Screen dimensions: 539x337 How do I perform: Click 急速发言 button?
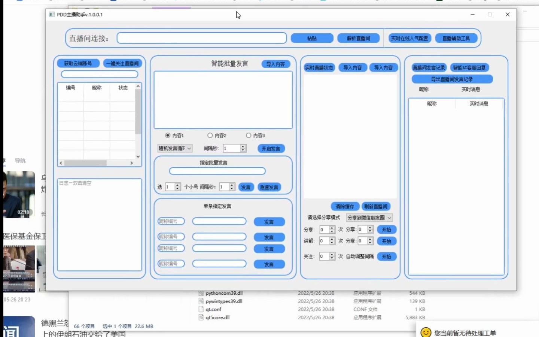pyautogui.click(x=269, y=187)
